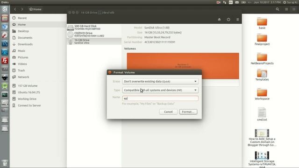
Task: Open Android Studio icon in launcher
Action: (5, 86)
